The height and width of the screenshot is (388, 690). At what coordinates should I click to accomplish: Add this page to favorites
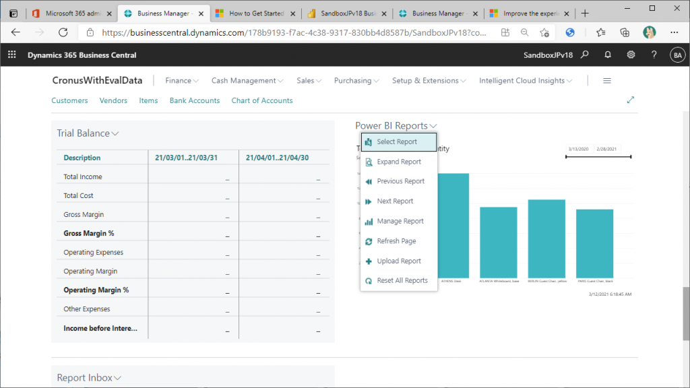[544, 32]
